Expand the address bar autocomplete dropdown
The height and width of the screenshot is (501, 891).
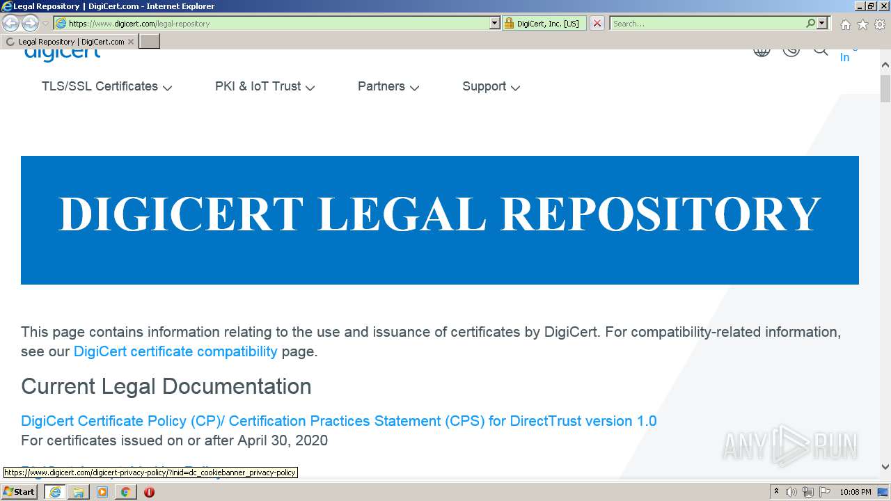point(495,23)
